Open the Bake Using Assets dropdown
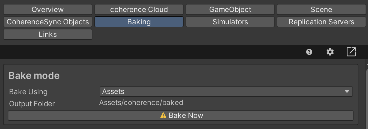This screenshot has height=129, width=368. pyautogui.click(x=222, y=91)
